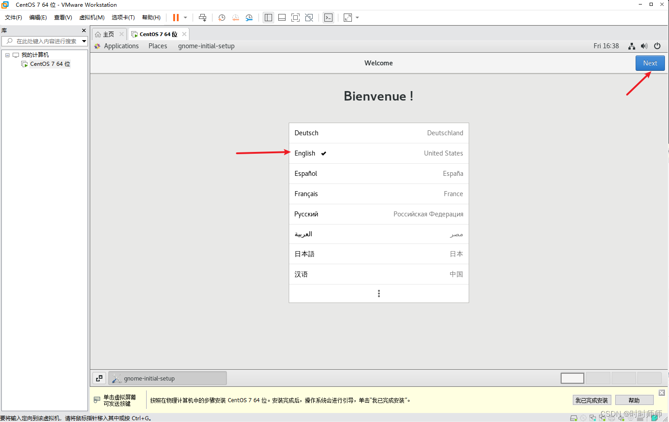Image resolution: width=669 pixels, height=422 pixels.
Task: Click gnome-initial-setup in the top bar
Action: (x=206, y=46)
